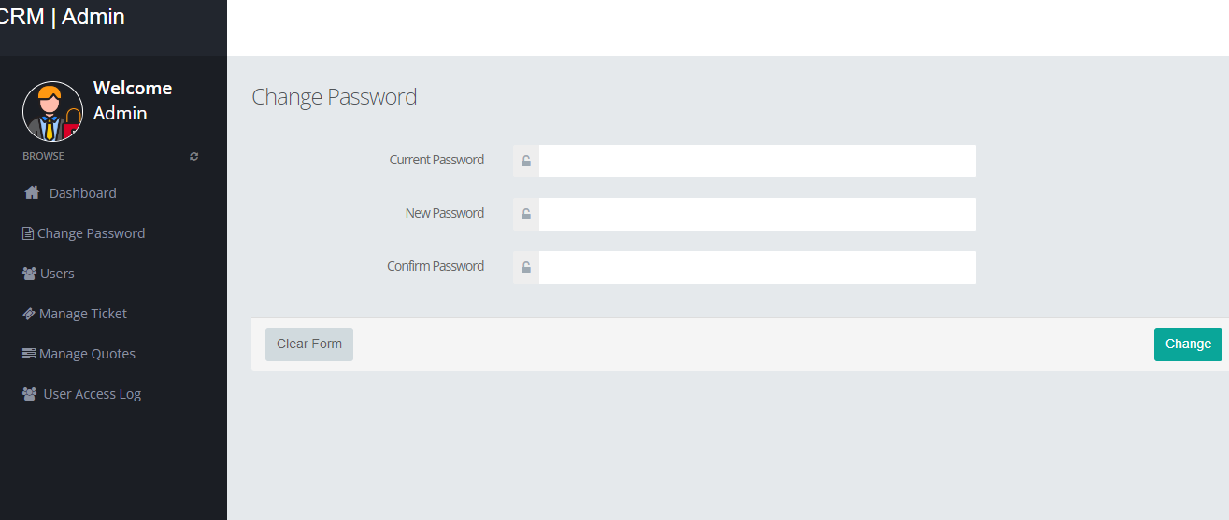The image size is (1229, 520).
Task: Click the Clear Form button
Action: tap(309, 344)
